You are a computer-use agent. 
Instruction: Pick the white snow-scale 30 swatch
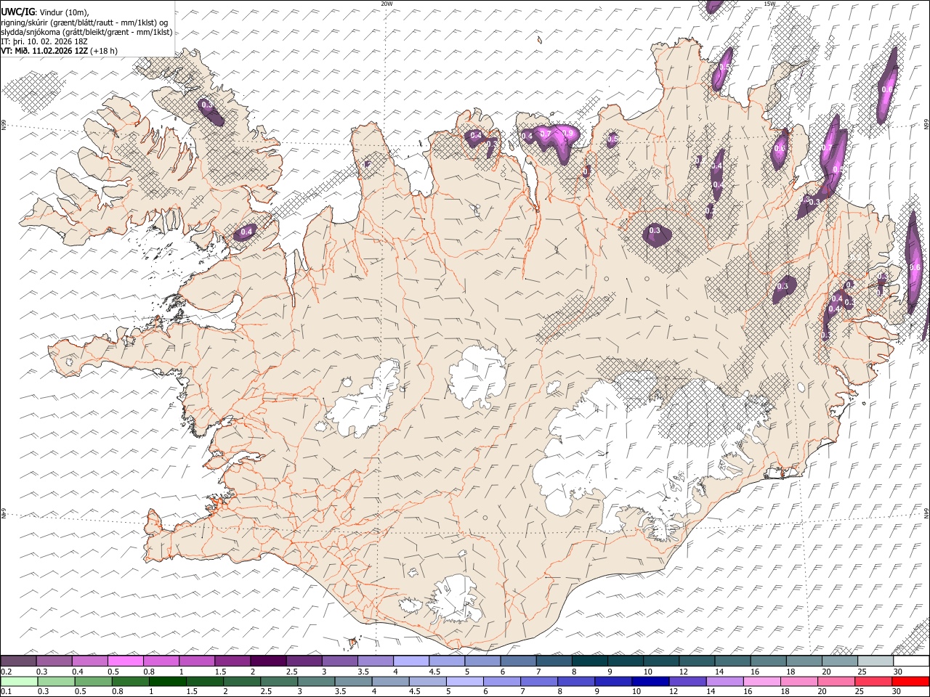click(x=911, y=661)
